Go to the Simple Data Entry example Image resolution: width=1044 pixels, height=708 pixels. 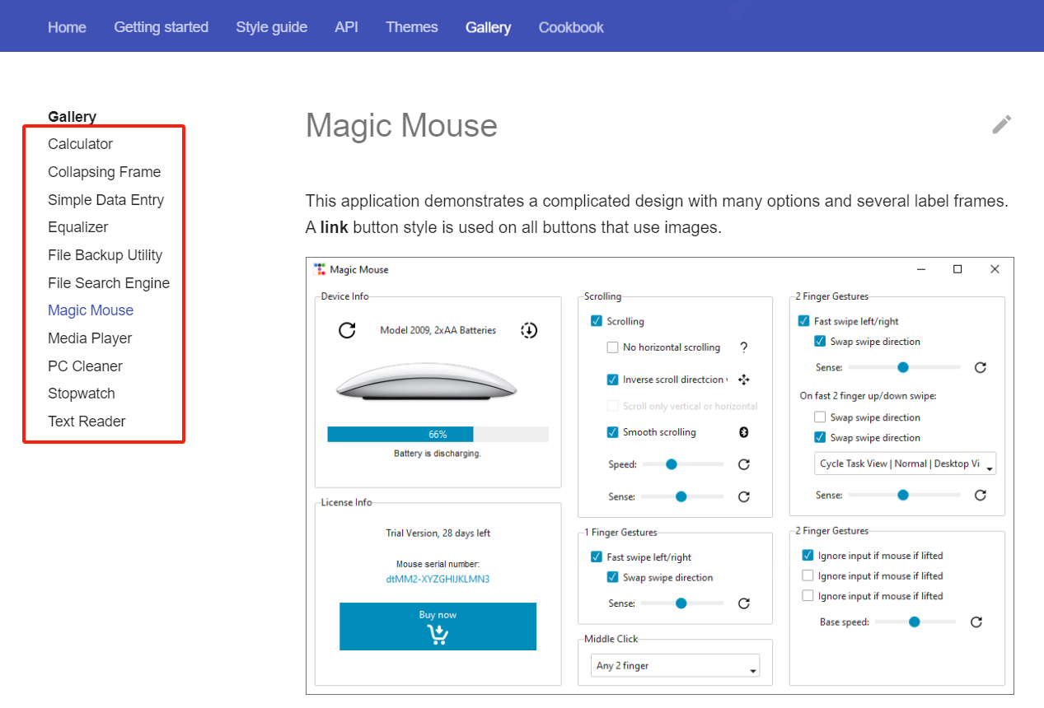(105, 200)
